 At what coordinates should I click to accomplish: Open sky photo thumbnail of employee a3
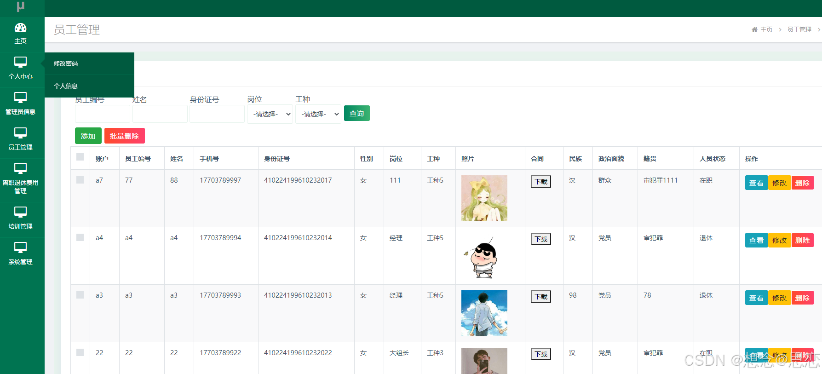pyautogui.click(x=484, y=313)
